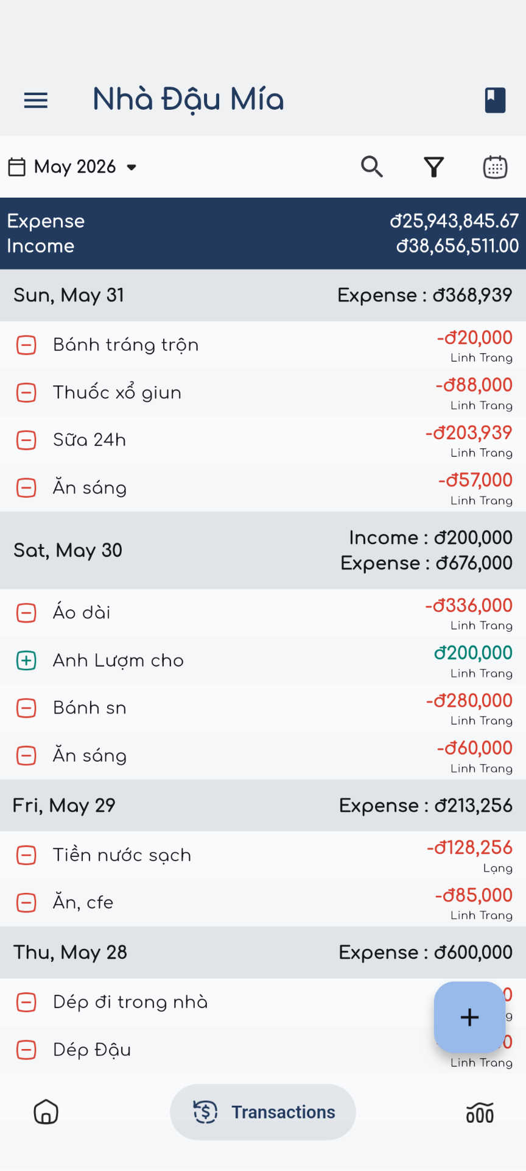The height and width of the screenshot is (1171, 526).
Task: Click the dropdown arrow beside May 2026
Action: [131, 167]
